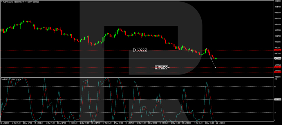Viewport: 282px width, 125px height.
Task: Select the Stoch(5,3,3) indicator label
Action: pyautogui.click(x=6, y=79)
